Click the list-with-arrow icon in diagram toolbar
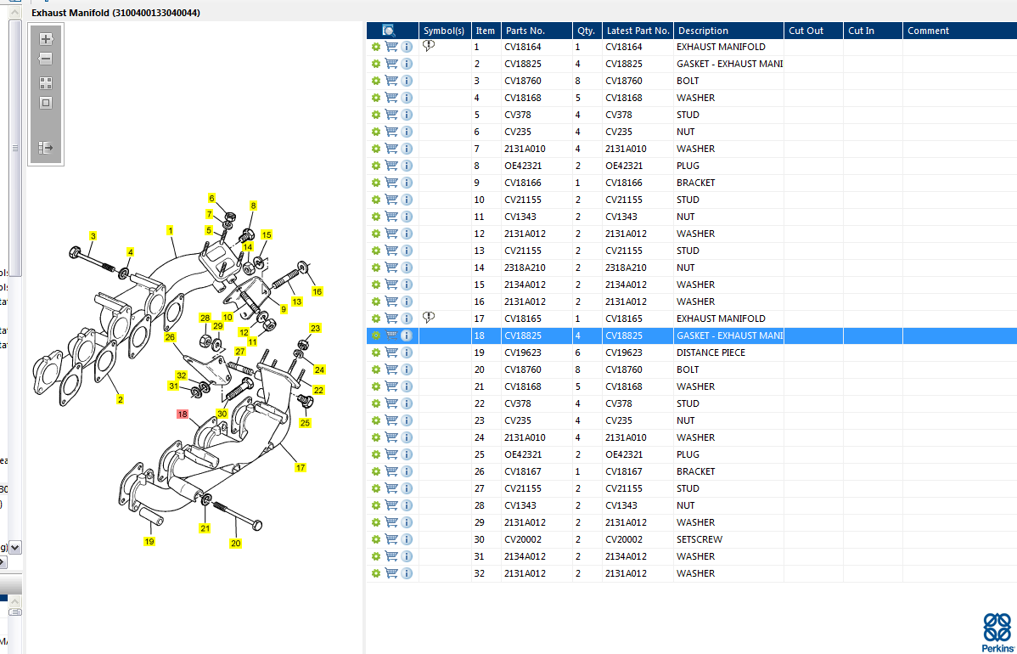This screenshot has width=1017, height=654. coord(46,148)
